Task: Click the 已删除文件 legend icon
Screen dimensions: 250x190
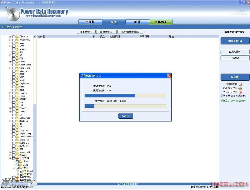Action: [240, 84]
